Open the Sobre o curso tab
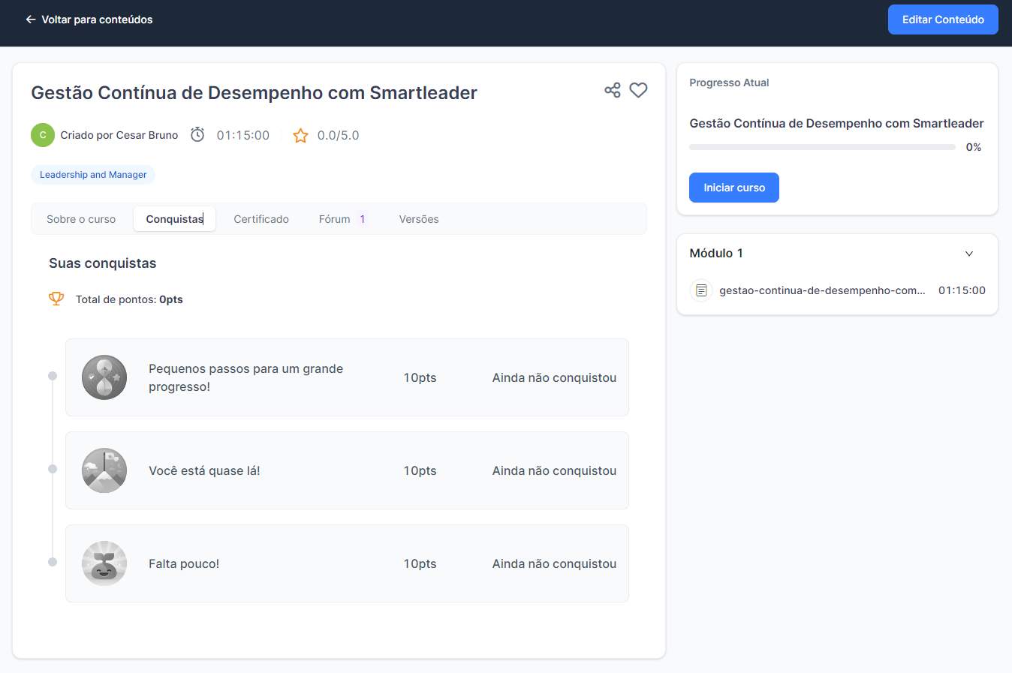Screen dimensions: 1012x673 tap(81, 219)
